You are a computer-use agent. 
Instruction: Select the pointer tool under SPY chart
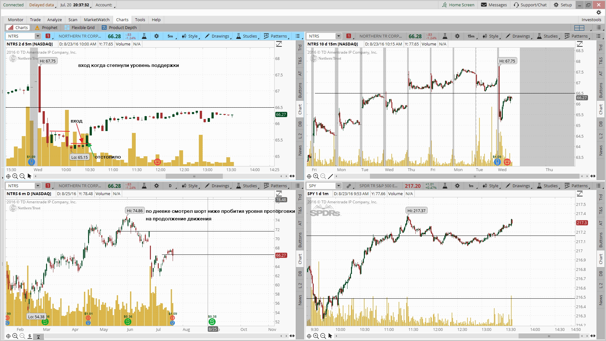pos(330,336)
